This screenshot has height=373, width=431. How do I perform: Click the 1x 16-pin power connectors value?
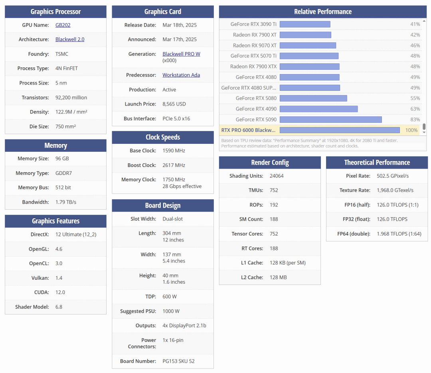pos(173,340)
